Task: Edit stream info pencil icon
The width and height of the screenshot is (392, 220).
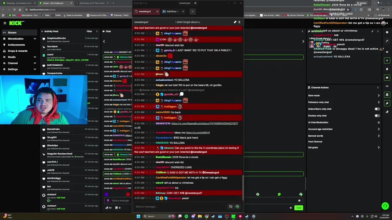Action: point(372,31)
